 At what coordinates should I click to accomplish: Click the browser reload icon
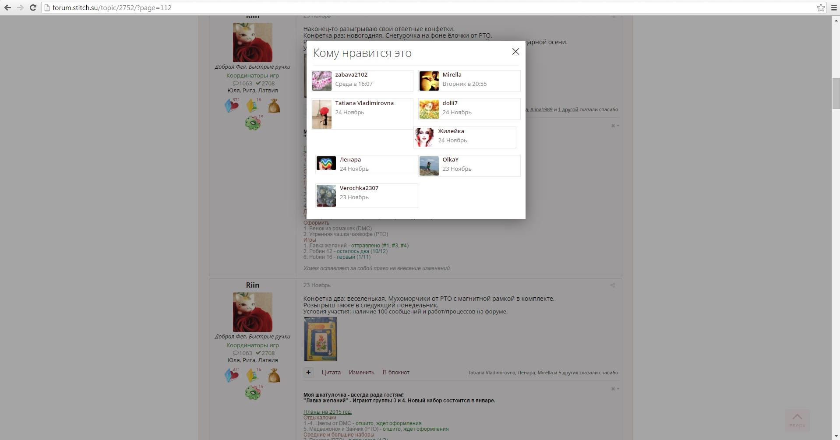tap(33, 7)
